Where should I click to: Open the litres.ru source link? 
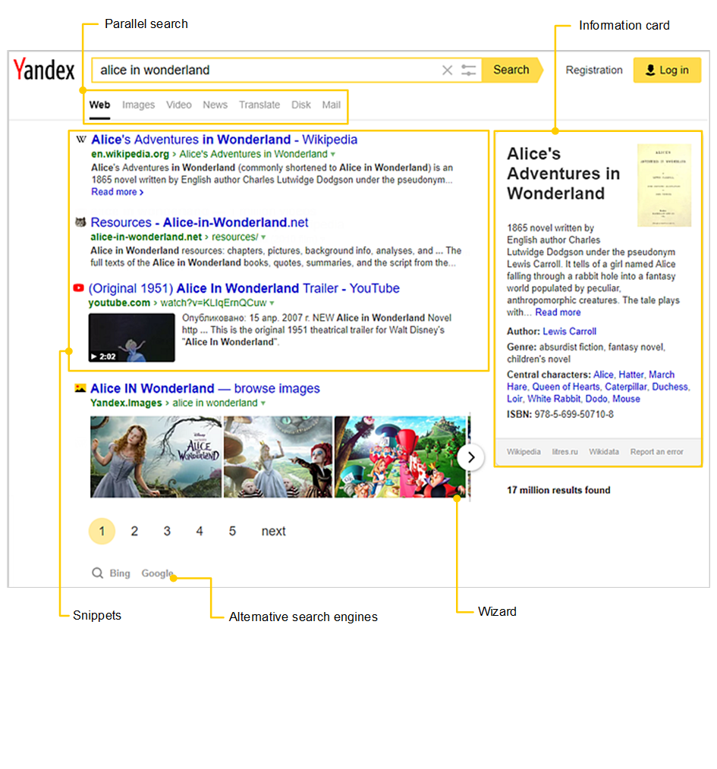tap(564, 452)
